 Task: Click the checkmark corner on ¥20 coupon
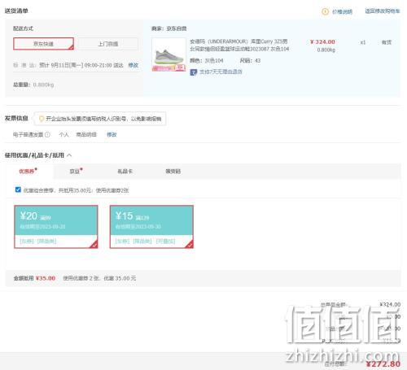pyautogui.click(x=94, y=244)
